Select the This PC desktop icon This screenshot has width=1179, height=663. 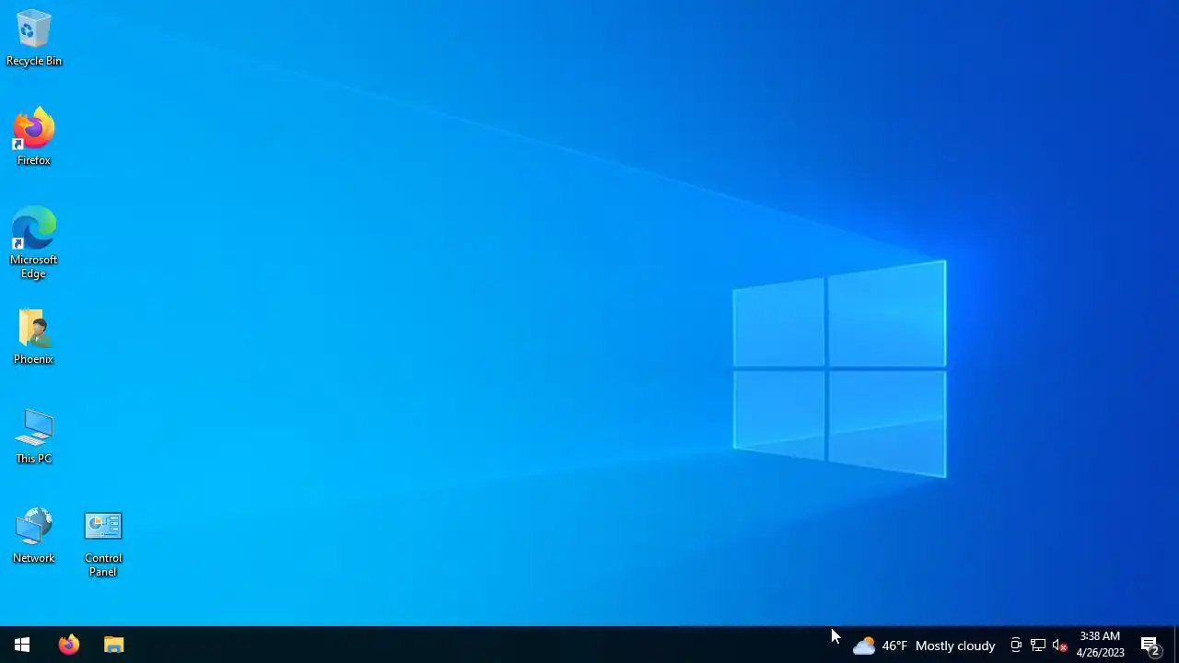point(34,436)
